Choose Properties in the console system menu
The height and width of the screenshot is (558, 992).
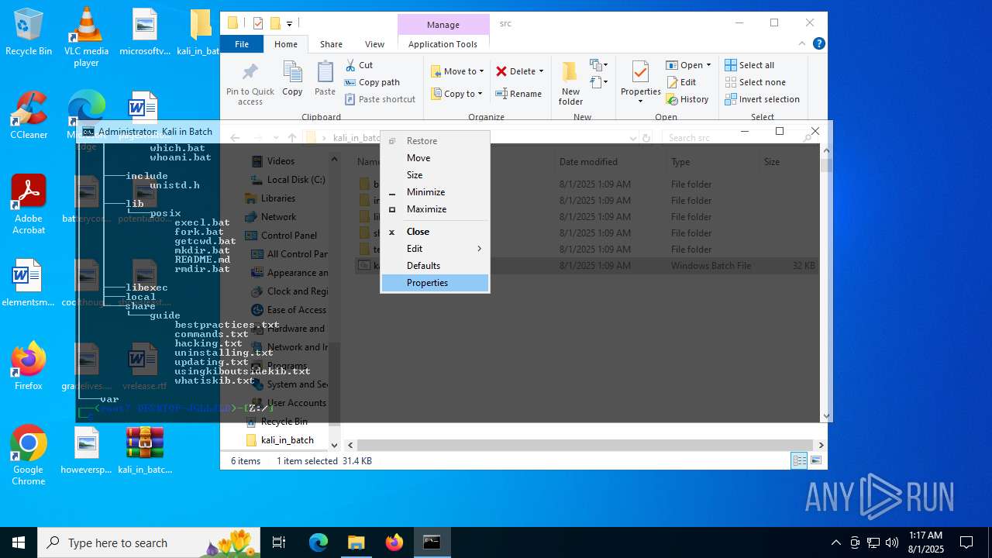pyautogui.click(x=435, y=283)
